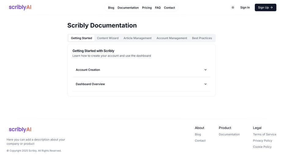This screenshot has width=283, height=159.
Task: Click the scriblyAI logo in the footer
Action: click(20, 129)
